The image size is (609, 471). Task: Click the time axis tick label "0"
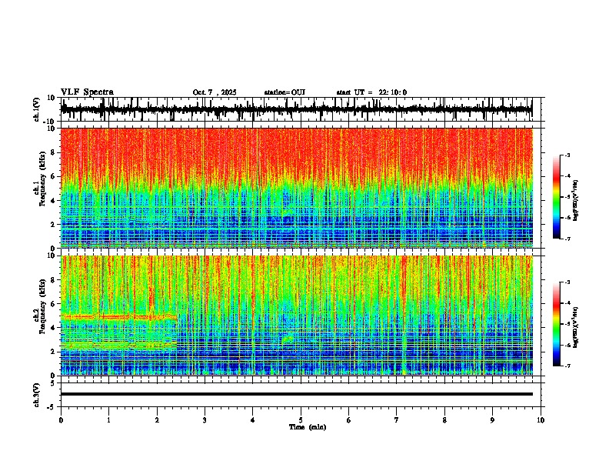[61, 420]
